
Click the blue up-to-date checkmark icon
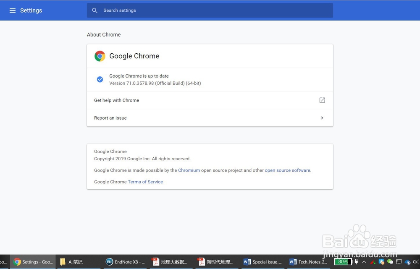pyautogui.click(x=100, y=79)
